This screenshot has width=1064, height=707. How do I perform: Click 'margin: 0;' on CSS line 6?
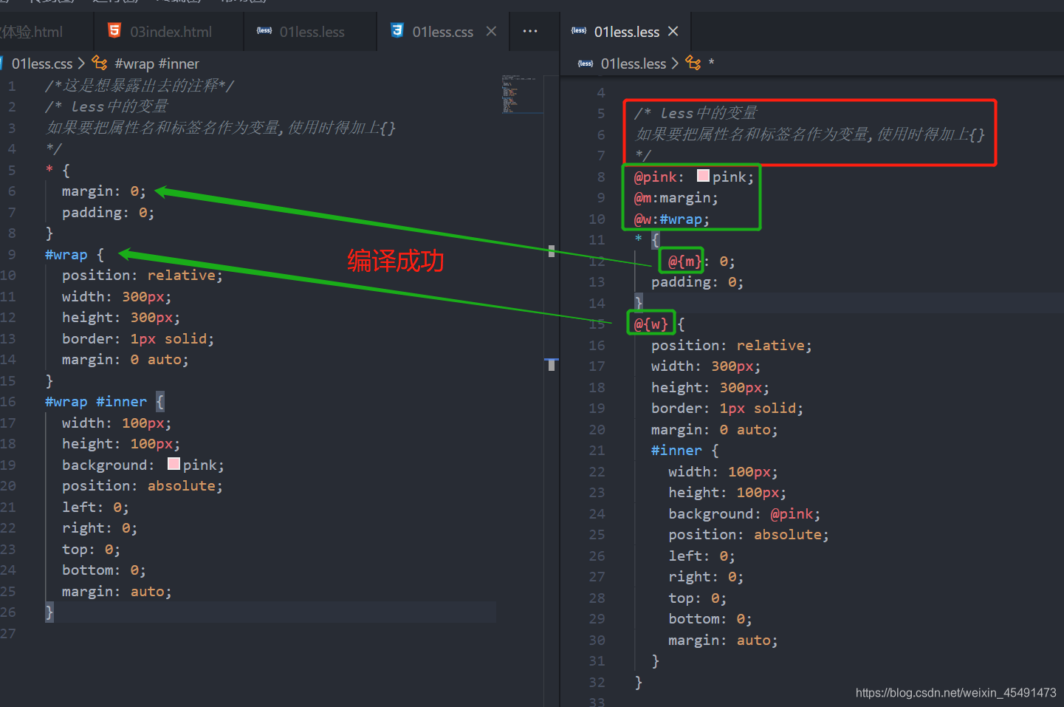pos(104,191)
